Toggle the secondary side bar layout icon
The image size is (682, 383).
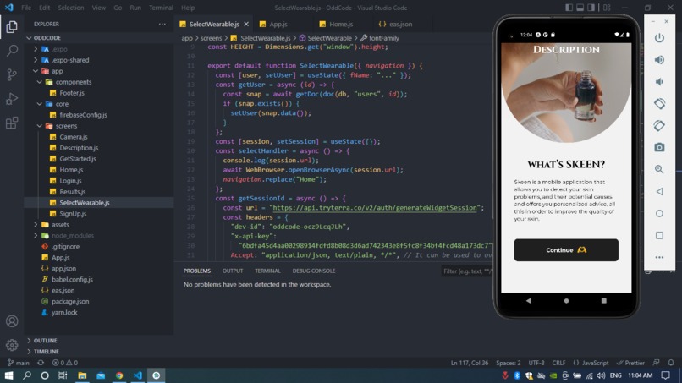click(x=591, y=8)
